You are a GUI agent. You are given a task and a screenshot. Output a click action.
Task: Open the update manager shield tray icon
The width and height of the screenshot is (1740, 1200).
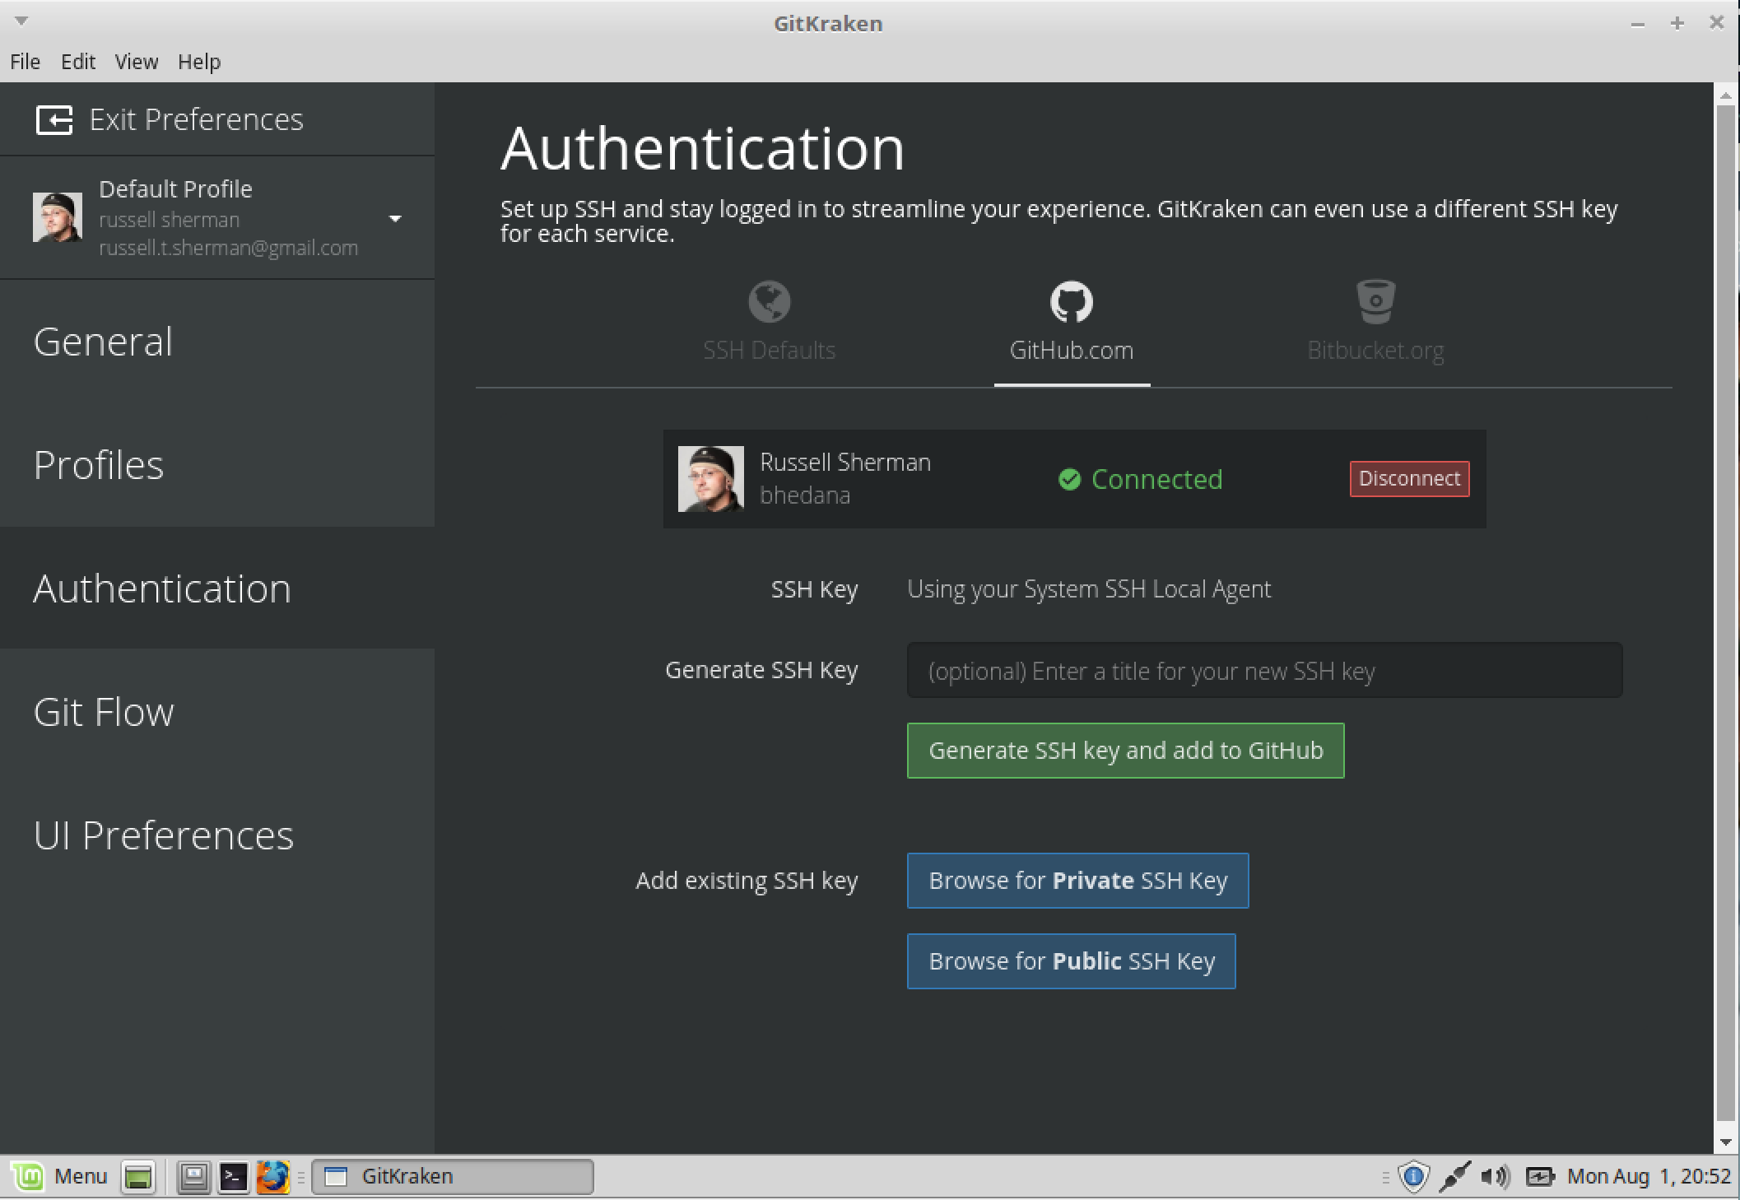point(1413,1177)
